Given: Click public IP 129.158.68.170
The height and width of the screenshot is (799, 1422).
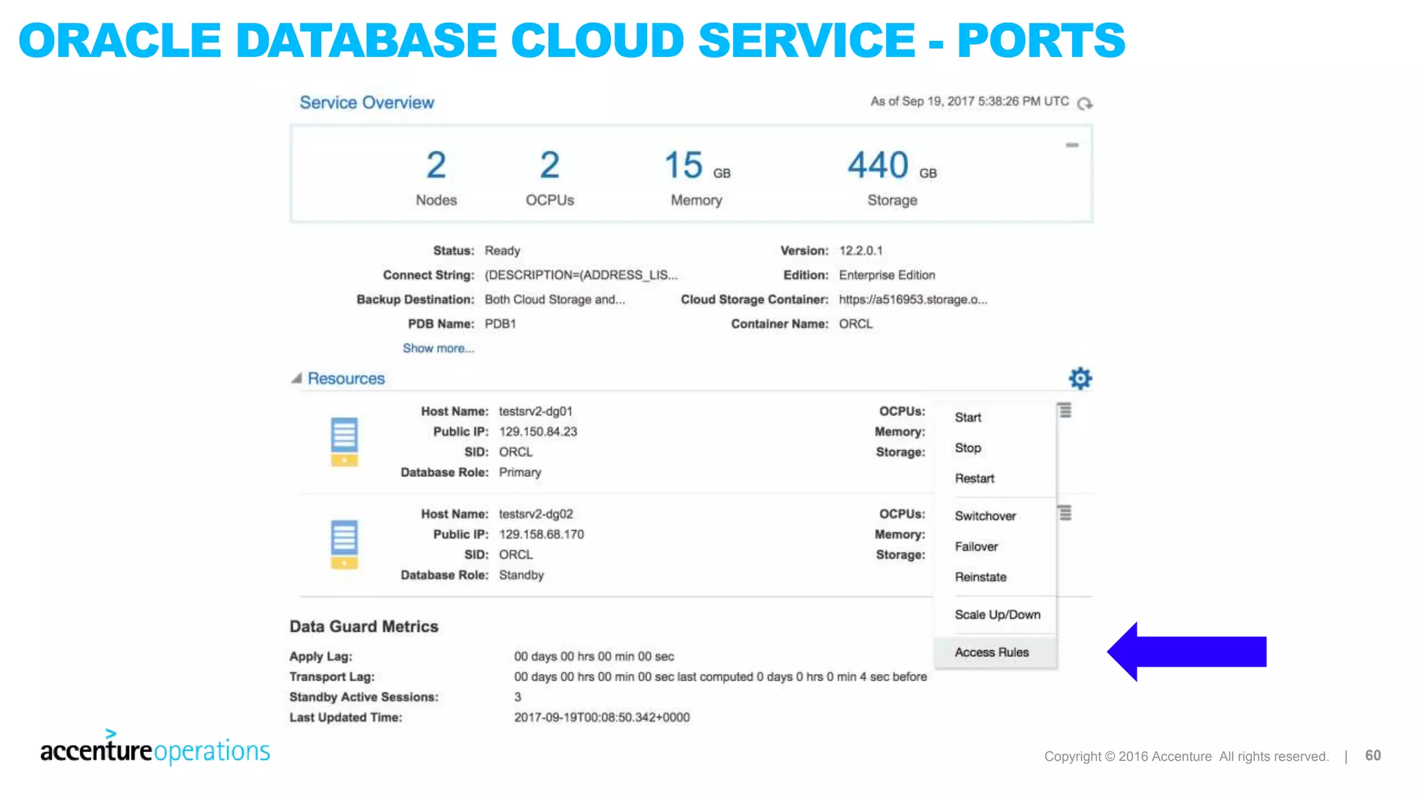Looking at the screenshot, I should (x=542, y=535).
